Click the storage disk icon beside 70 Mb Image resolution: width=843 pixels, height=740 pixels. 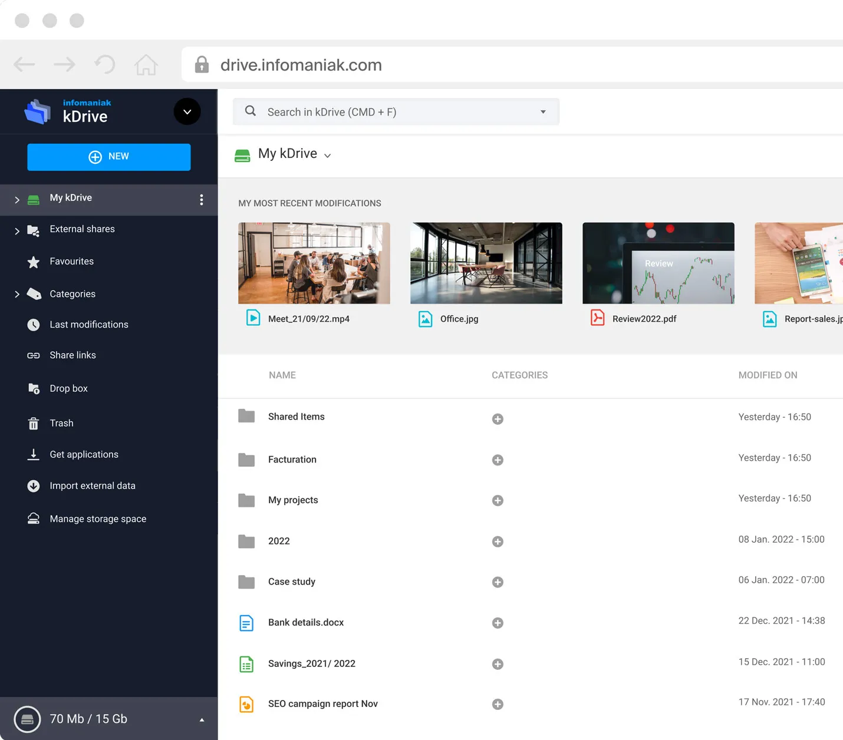click(27, 719)
